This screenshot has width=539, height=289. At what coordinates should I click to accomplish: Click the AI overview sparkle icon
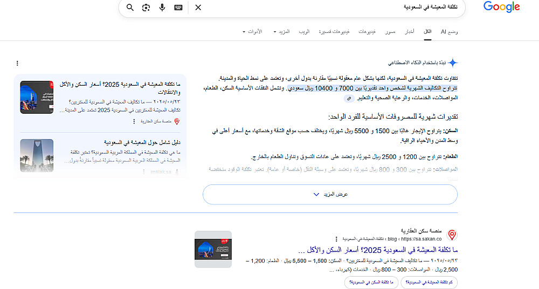(453, 63)
